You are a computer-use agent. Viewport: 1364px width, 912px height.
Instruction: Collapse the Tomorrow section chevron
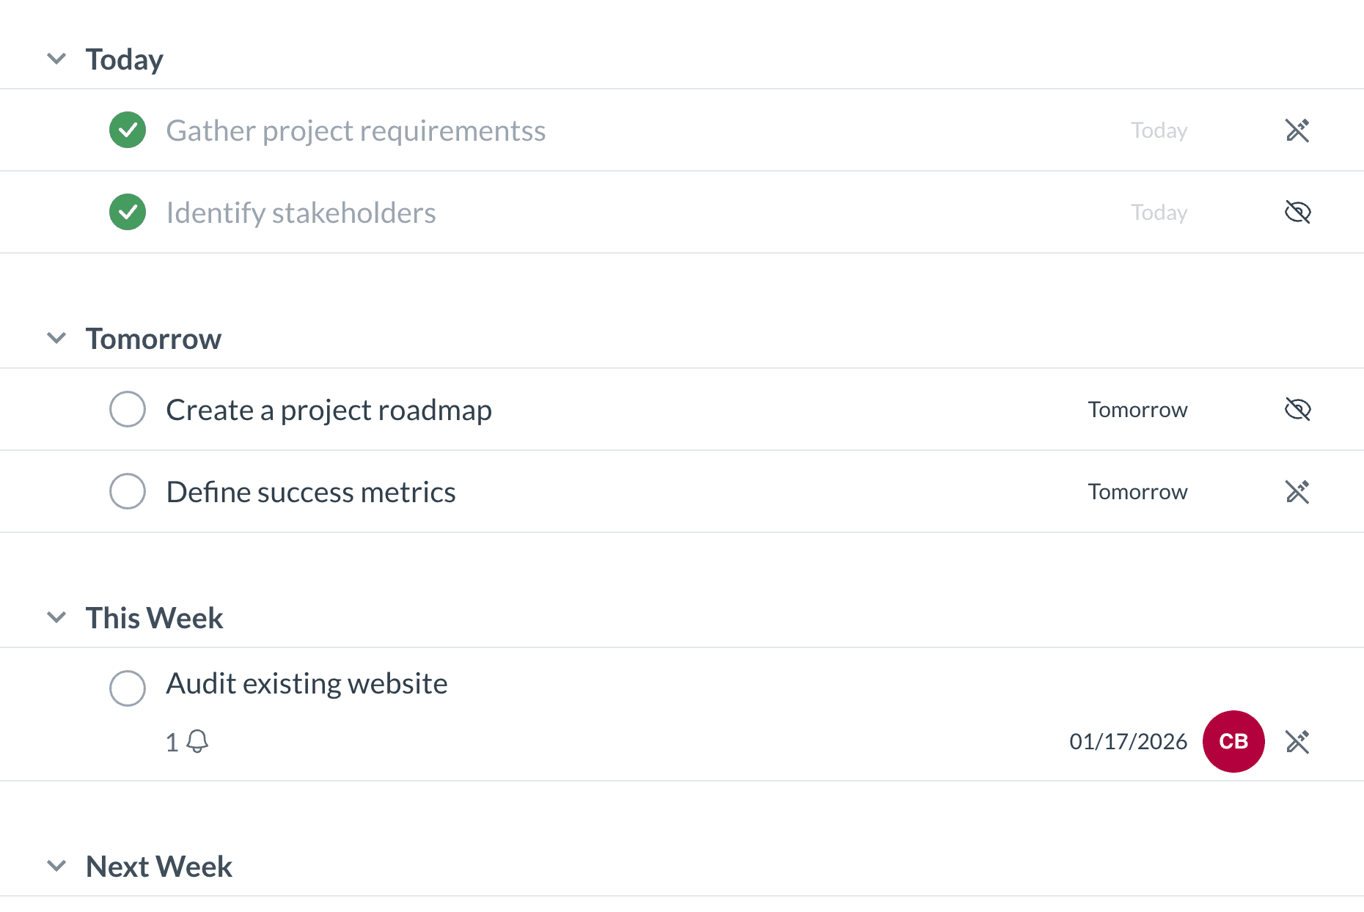(56, 338)
